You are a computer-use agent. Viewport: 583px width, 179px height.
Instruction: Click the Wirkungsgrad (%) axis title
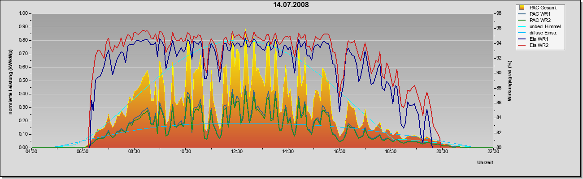tap(510, 80)
